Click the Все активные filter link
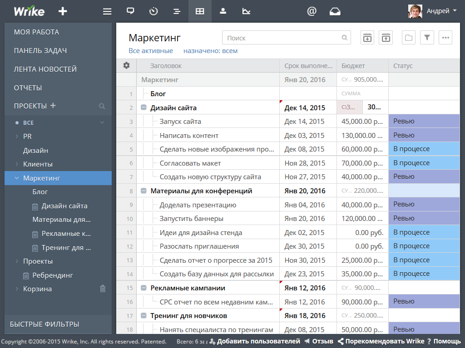 (x=151, y=51)
